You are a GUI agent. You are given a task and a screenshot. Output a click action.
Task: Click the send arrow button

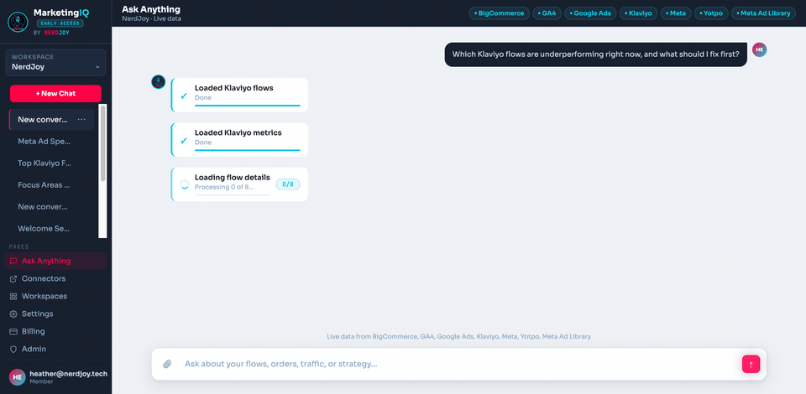click(x=751, y=365)
